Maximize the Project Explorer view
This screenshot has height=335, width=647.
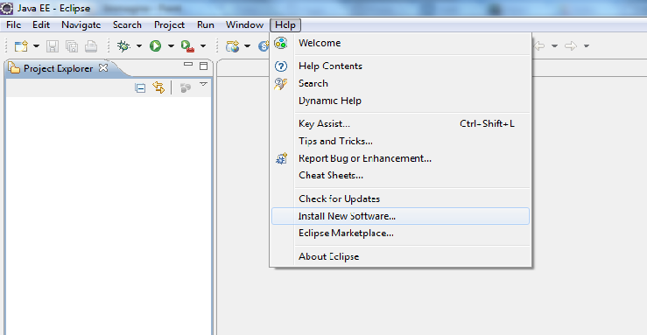tap(203, 66)
